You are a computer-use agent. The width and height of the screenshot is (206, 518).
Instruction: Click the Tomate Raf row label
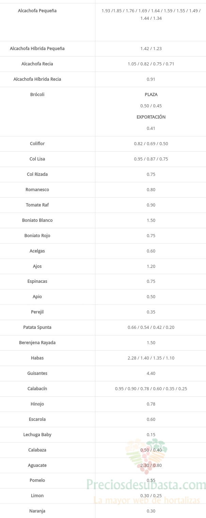coord(37,205)
